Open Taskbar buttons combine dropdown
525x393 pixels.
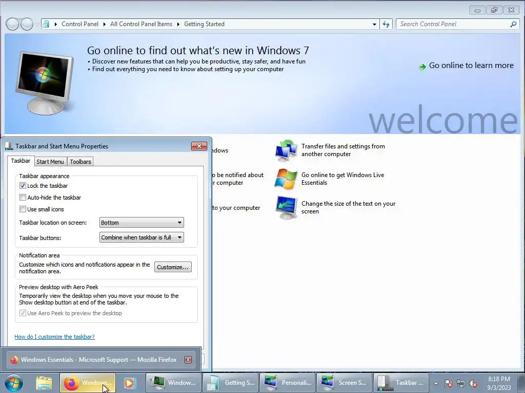pos(142,237)
